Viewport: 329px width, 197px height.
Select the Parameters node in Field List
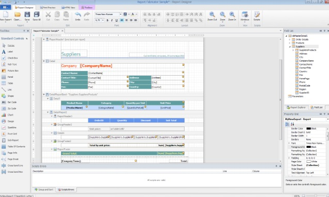coord(297,96)
